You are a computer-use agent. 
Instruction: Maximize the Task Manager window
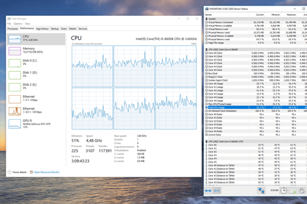click(188, 19)
